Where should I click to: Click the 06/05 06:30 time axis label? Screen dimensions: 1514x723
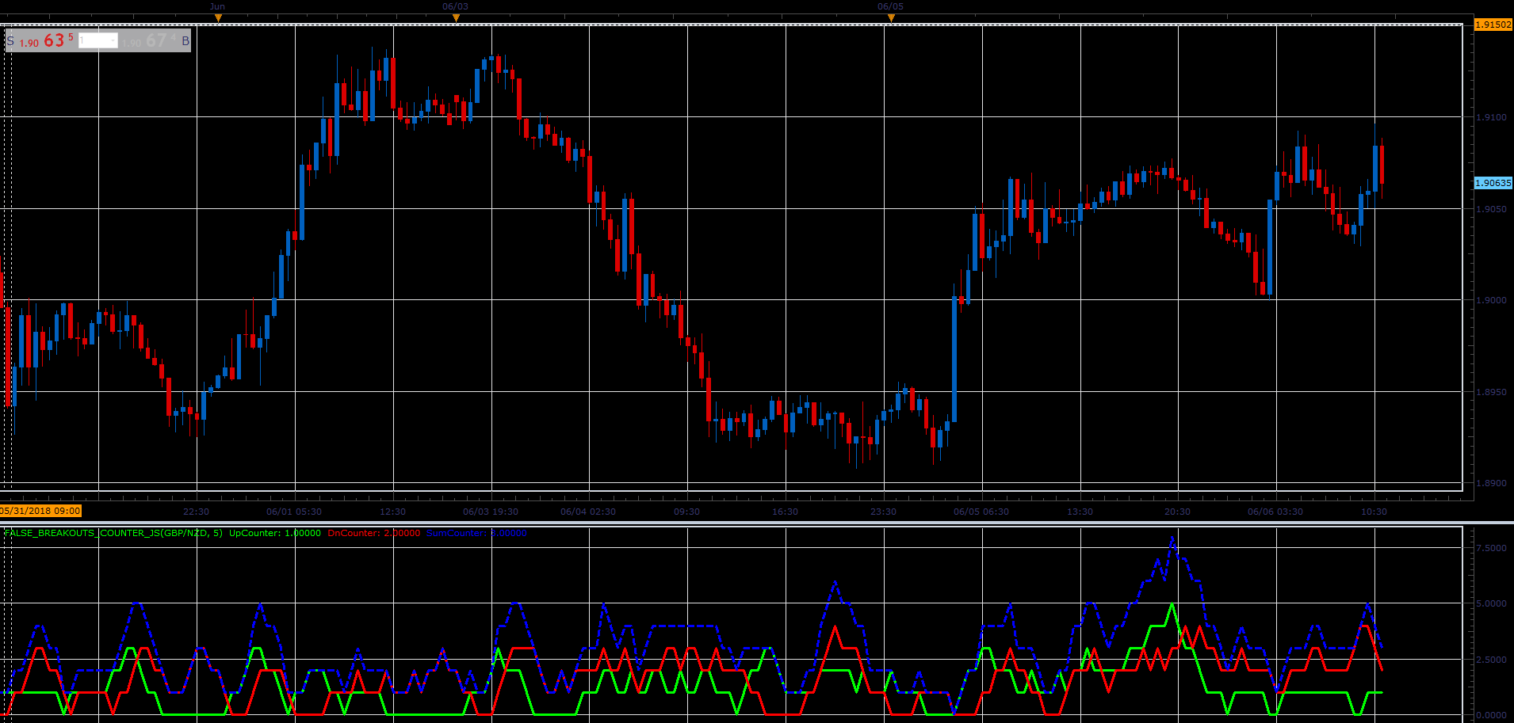[981, 512]
